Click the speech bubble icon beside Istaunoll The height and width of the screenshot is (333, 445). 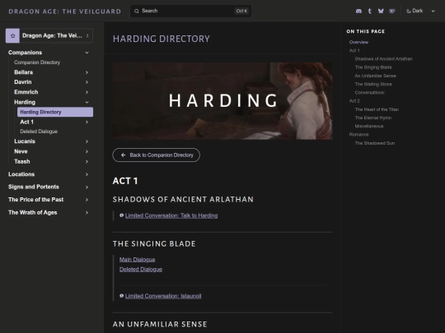click(121, 296)
